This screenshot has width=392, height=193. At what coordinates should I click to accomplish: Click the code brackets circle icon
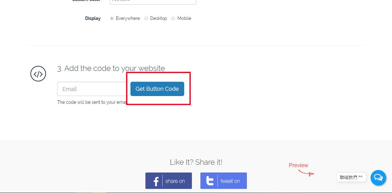click(38, 74)
